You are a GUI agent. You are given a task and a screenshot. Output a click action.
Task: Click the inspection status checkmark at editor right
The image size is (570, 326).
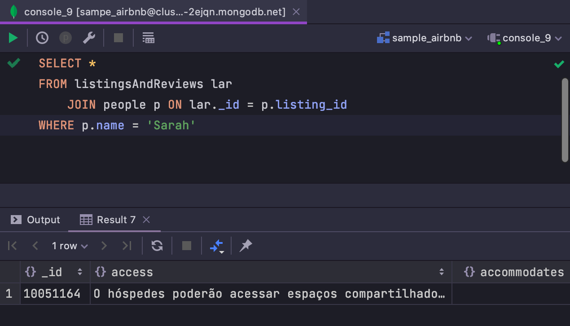tap(559, 64)
